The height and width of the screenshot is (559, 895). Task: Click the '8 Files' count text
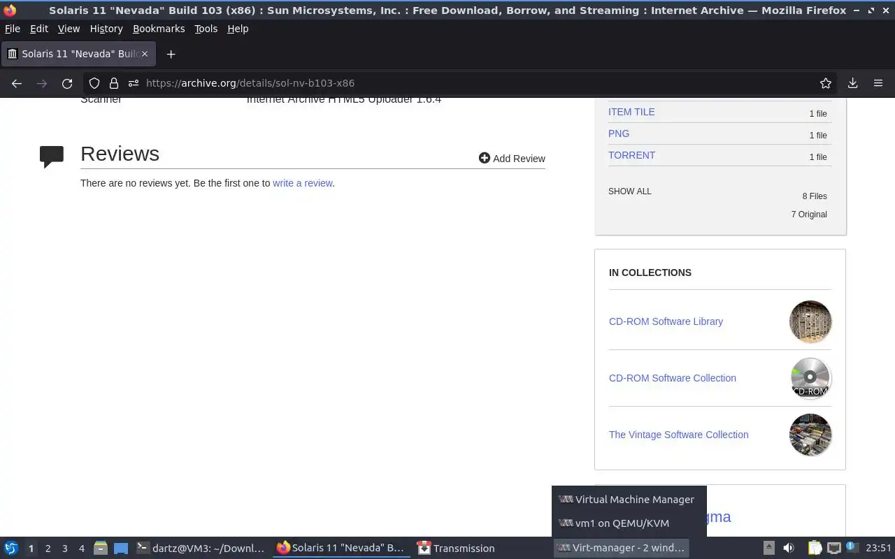[815, 196]
